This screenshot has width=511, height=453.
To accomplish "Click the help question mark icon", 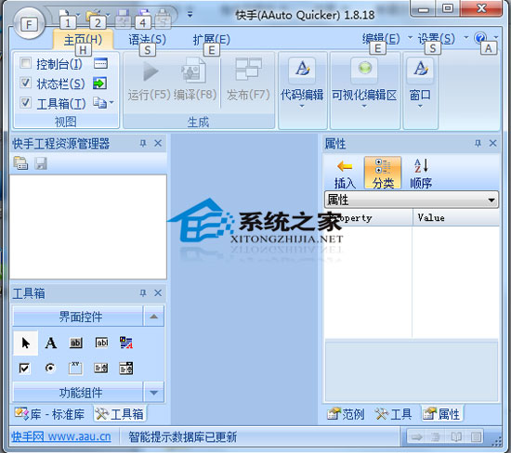I will point(480,38).
